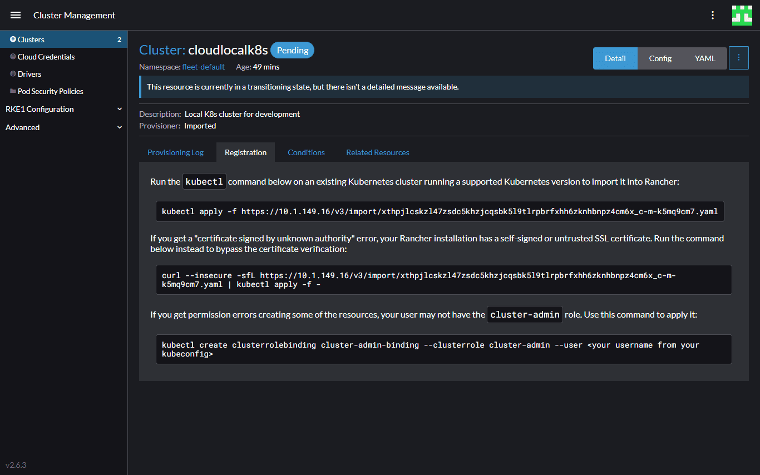The width and height of the screenshot is (760, 475).
Task: Expand the RKE1 Configuration section
Action: pyautogui.click(x=40, y=109)
